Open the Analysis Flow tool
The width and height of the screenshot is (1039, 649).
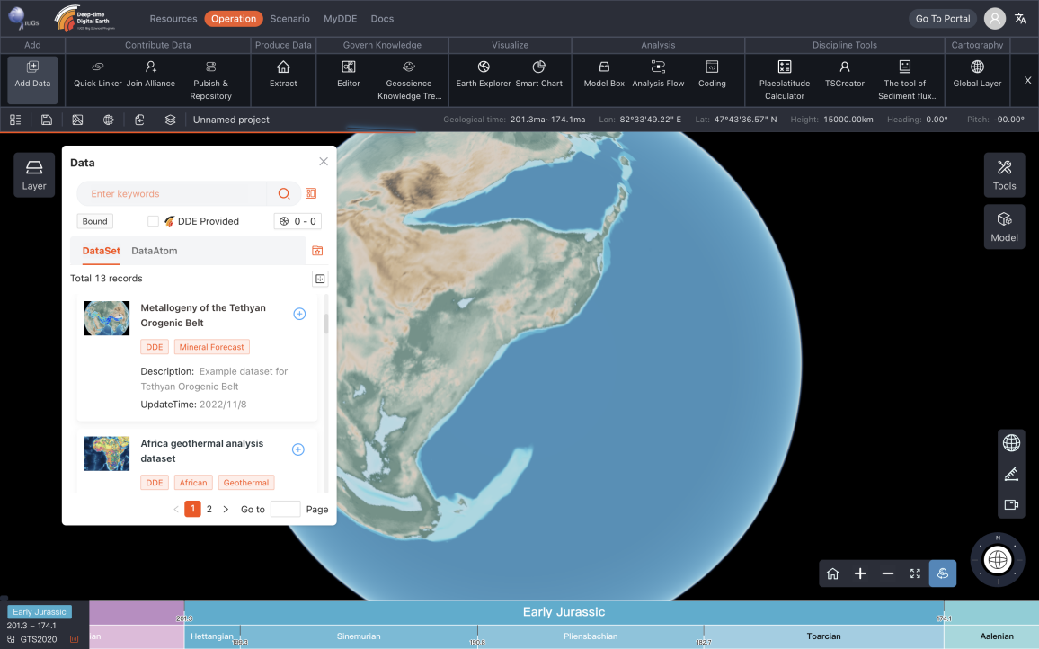(658, 74)
